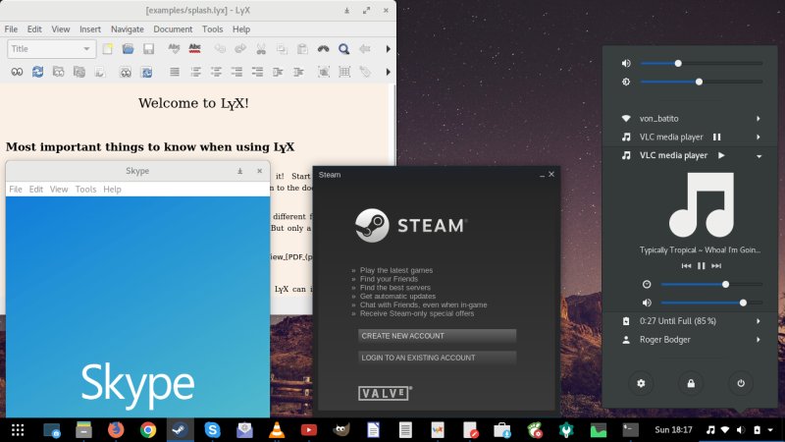This screenshot has height=442, width=785.
Task: Open the LyX Document menu
Action: pos(173,29)
